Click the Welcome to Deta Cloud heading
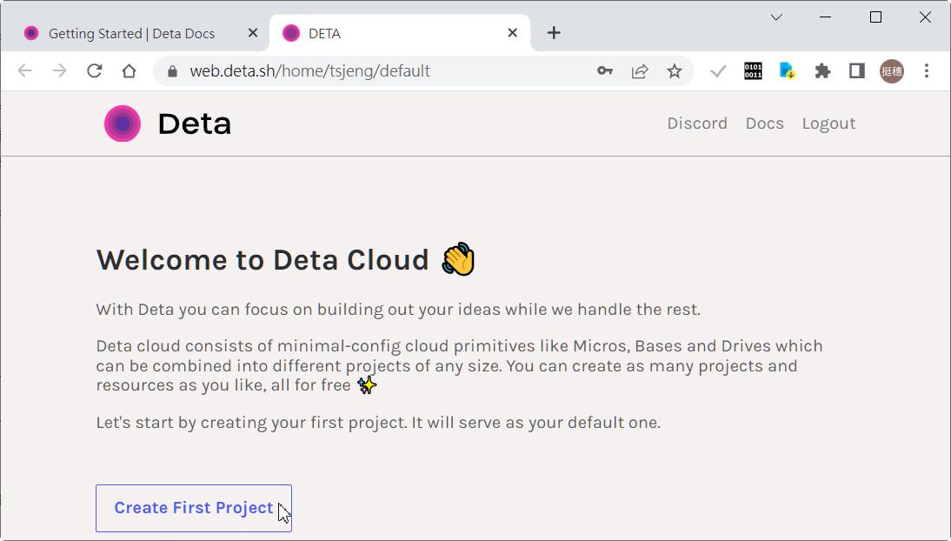Screen dimensions: 951x541 pos(263,260)
